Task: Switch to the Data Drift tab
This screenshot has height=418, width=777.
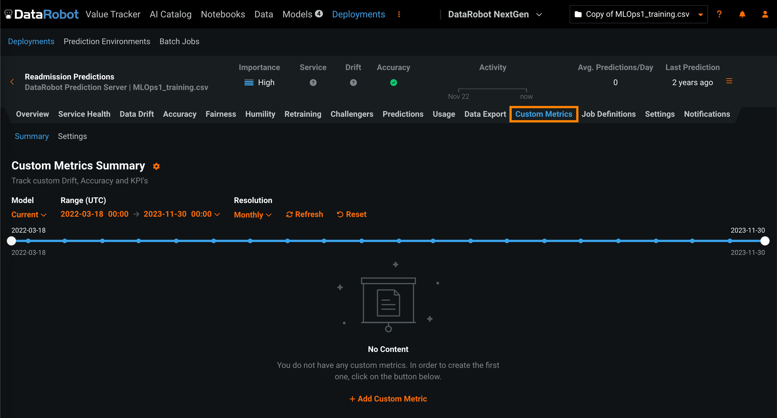Action: 137,114
